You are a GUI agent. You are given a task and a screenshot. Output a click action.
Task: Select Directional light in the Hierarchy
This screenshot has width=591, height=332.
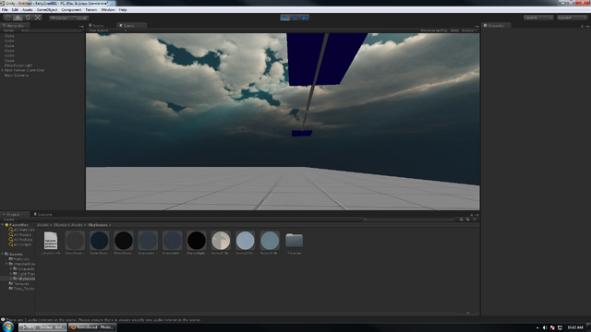18,65
